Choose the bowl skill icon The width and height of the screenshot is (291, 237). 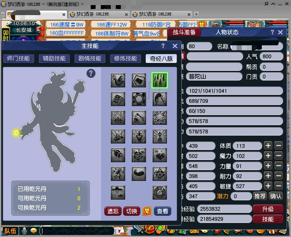(x=139, y=174)
